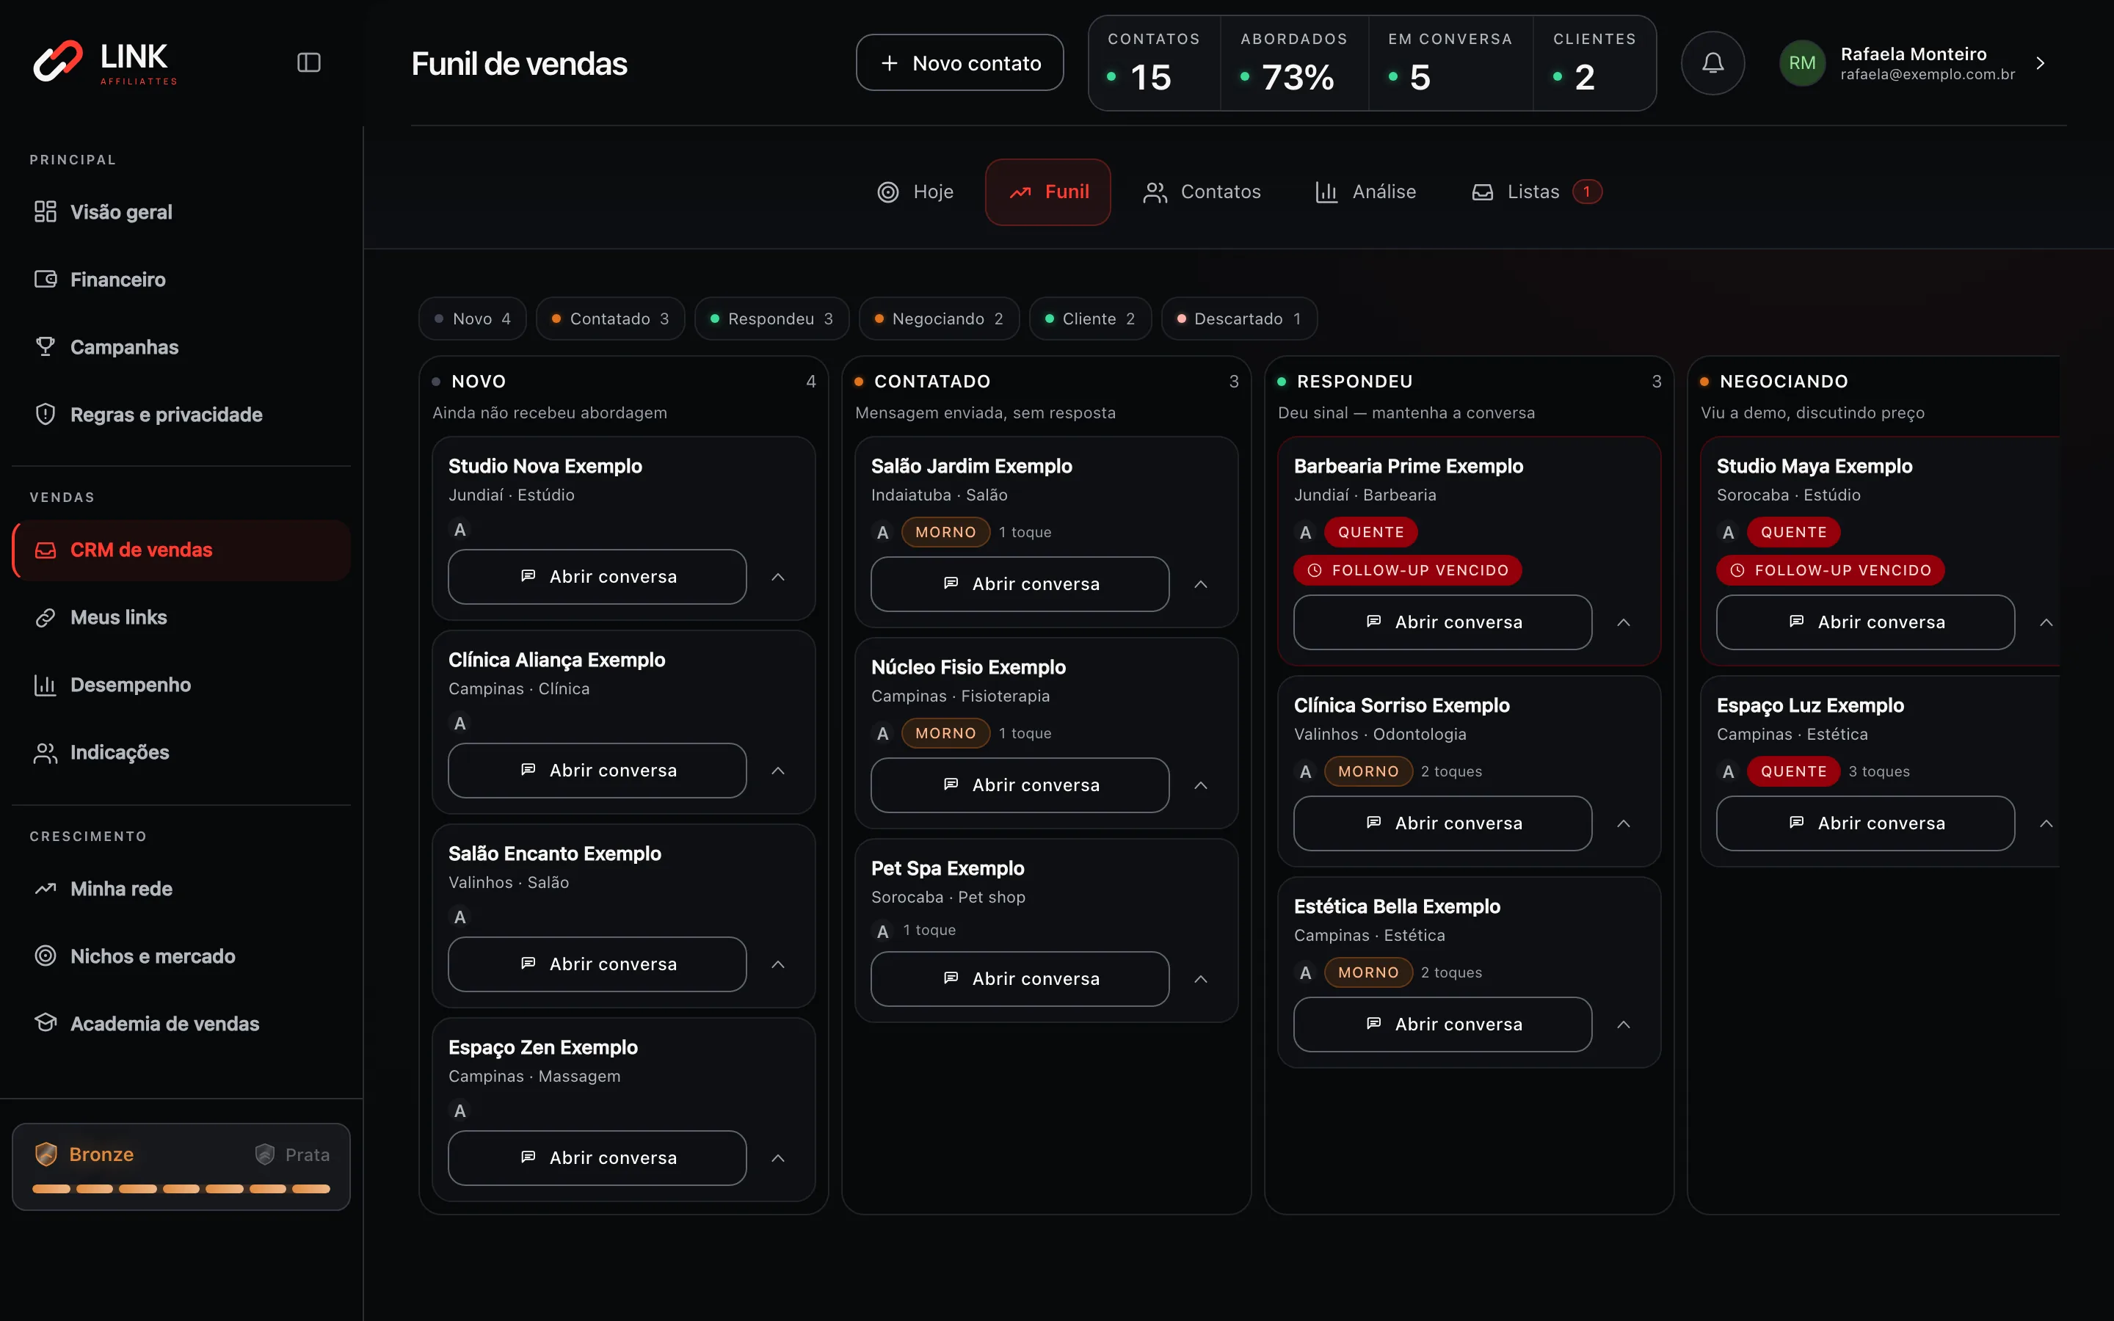The height and width of the screenshot is (1321, 2114).
Task: Click the QUENTE tag on Espaço Luz Exemplo
Action: pyautogui.click(x=1793, y=771)
